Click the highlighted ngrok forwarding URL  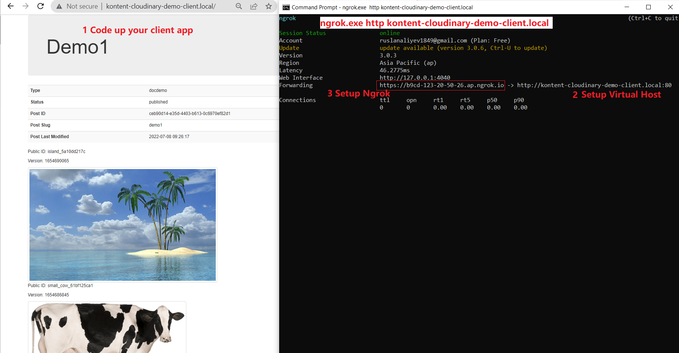coord(441,85)
